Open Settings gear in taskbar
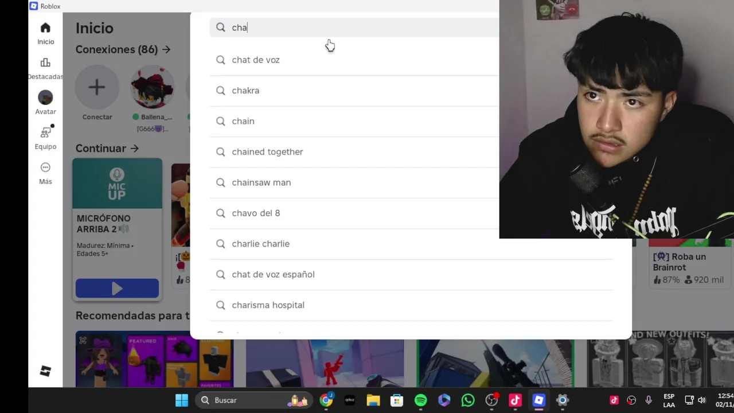The image size is (734, 413). click(562, 400)
